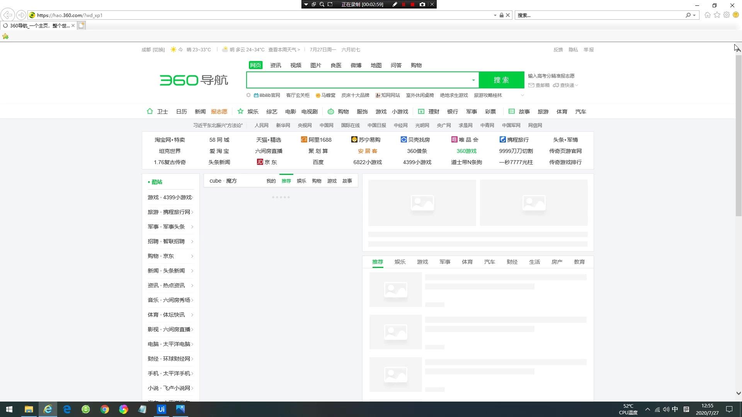Open the Ui app from taskbar

click(x=162, y=409)
